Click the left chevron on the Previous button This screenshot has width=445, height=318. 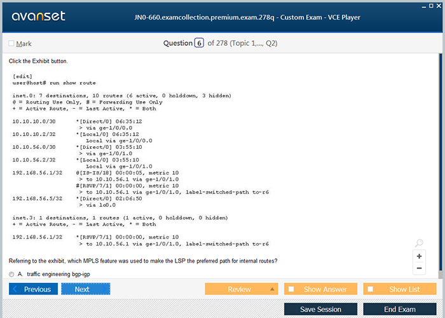(x=16, y=289)
